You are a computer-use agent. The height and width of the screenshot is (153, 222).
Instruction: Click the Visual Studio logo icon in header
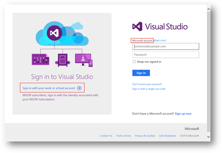pyautogui.click(x=137, y=26)
